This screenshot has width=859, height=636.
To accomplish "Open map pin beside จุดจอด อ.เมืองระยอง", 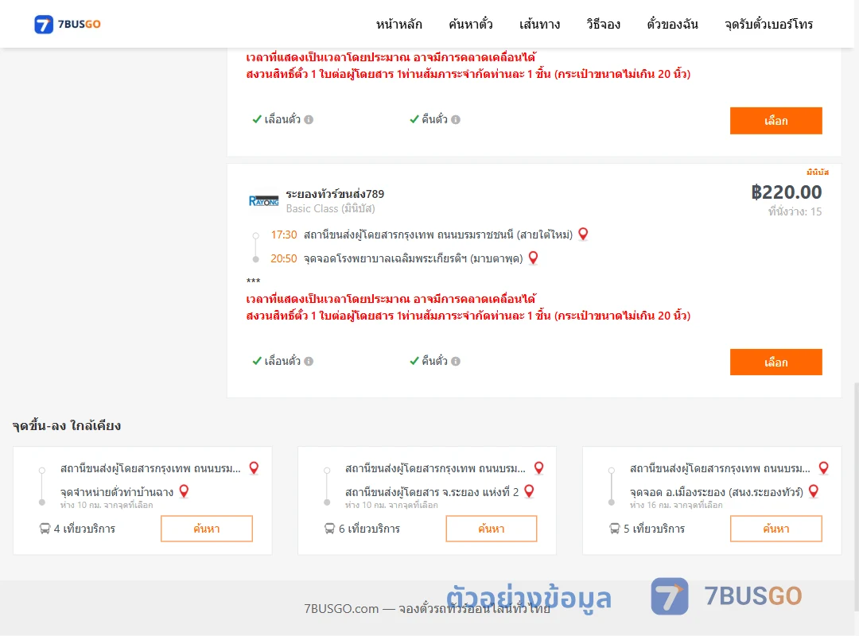I will pos(814,491).
